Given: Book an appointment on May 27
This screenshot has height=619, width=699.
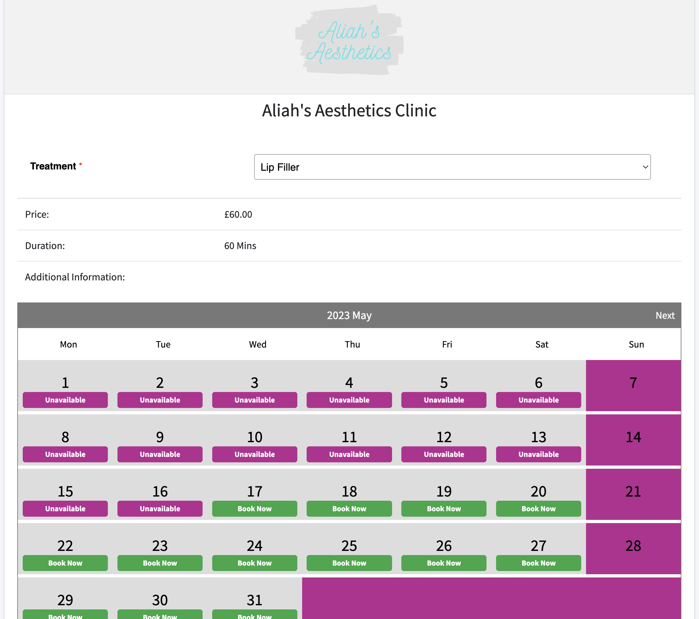Looking at the screenshot, I should click(x=538, y=563).
